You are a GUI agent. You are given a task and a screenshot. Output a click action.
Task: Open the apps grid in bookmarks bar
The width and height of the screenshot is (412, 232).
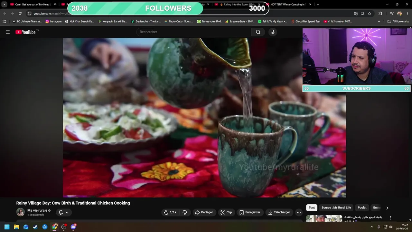click(x=4, y=22)
